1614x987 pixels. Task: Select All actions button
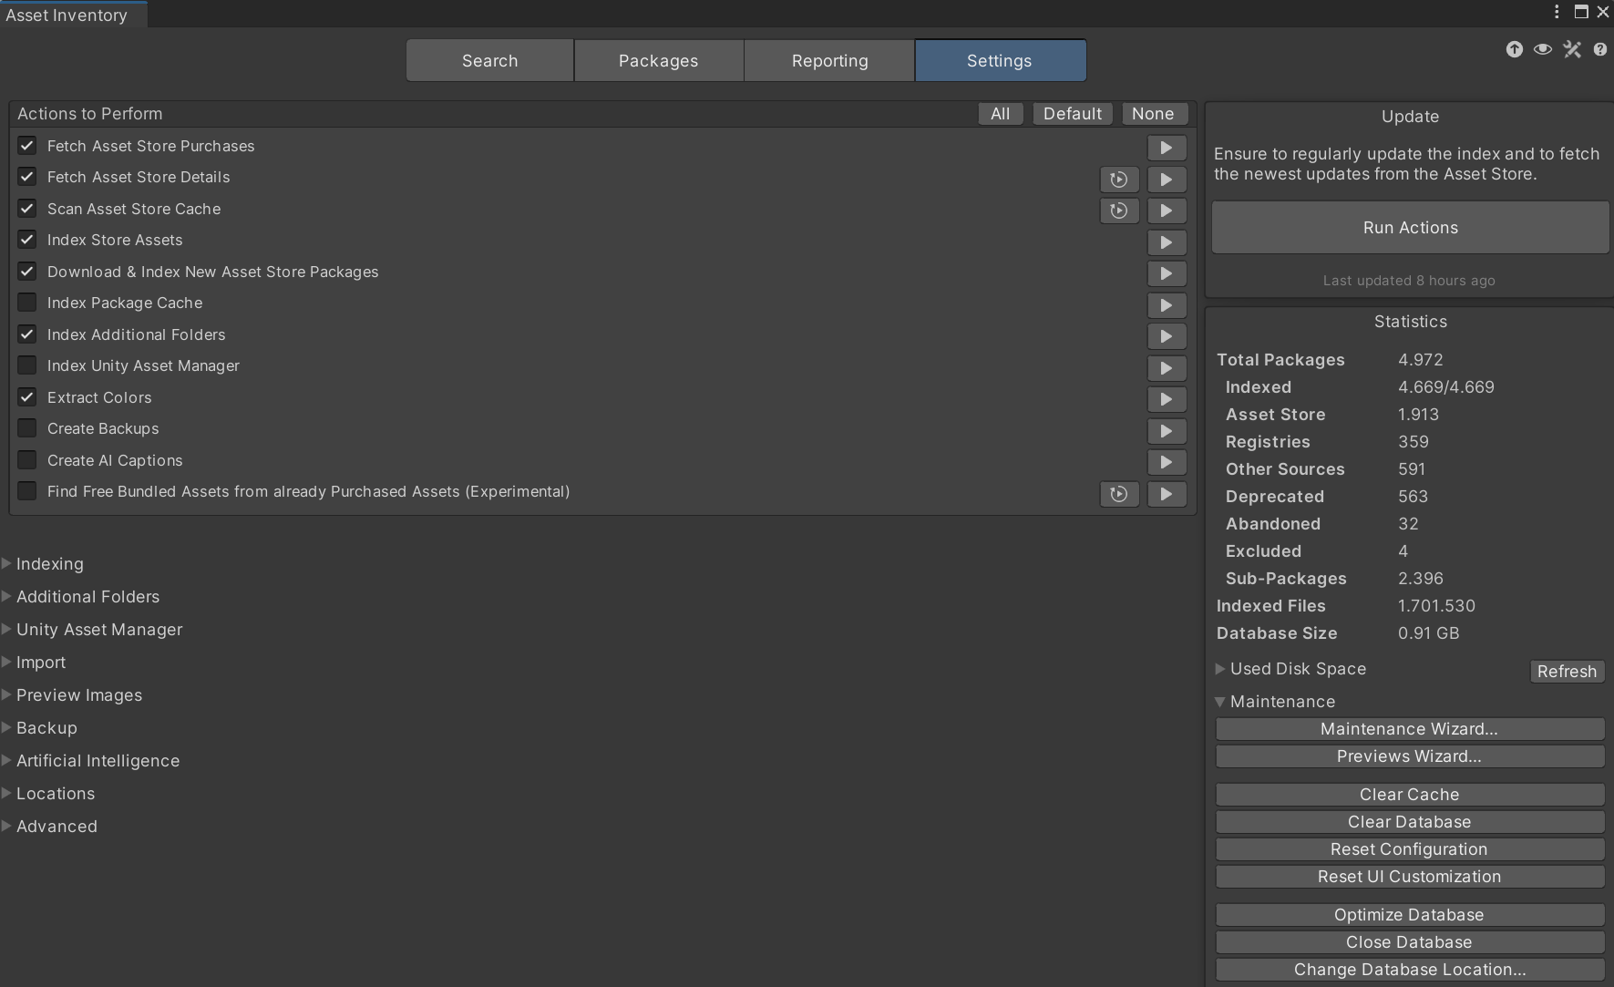tap(1000, 114)
